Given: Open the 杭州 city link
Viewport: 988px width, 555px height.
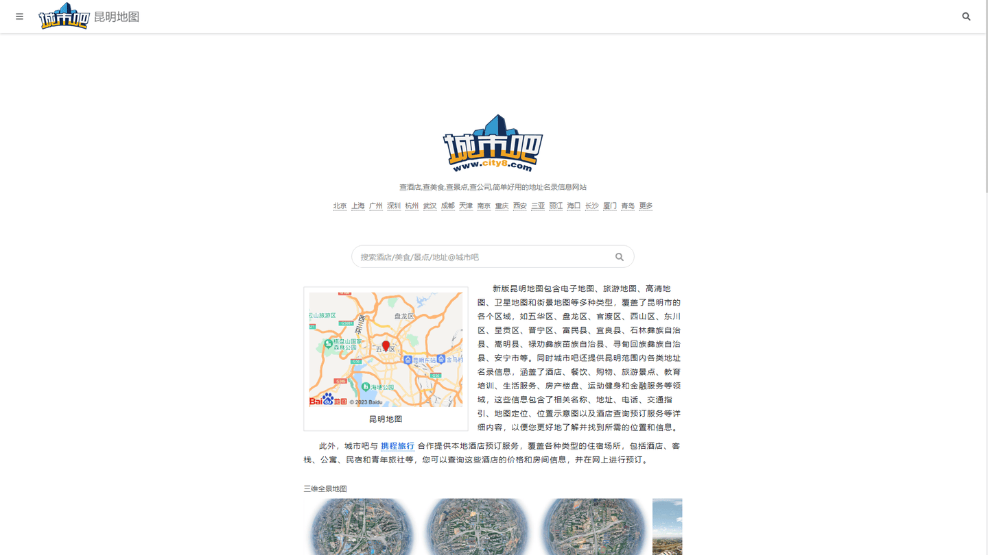Looking at the screenshot, I should (x=412, y=206).
